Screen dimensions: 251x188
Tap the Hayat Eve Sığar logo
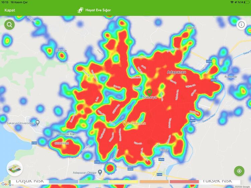(81, 10)
